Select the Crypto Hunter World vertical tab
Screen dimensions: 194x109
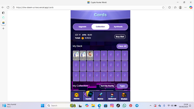[3, 23]
